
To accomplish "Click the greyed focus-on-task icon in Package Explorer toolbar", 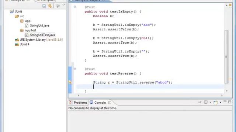I will (x=58, y=6).
